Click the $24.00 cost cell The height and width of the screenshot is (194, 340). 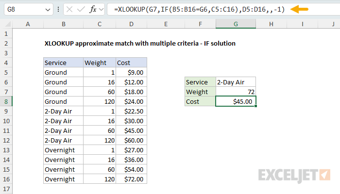pyautogui.click(x=132, y=101)
